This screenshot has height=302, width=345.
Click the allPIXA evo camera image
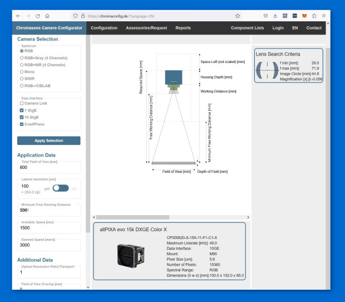point(131,256)
